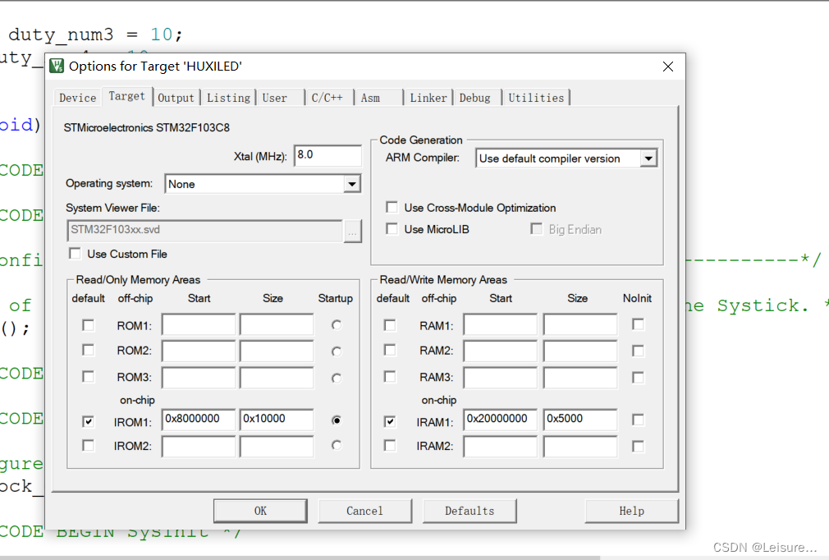Click the IROM1 Size field 0x10000
This screenshot has height=560, width=829.
point(277,420)
